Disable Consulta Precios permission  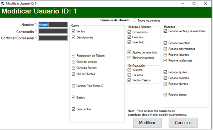pyautogui.click(x=73, y=68)
